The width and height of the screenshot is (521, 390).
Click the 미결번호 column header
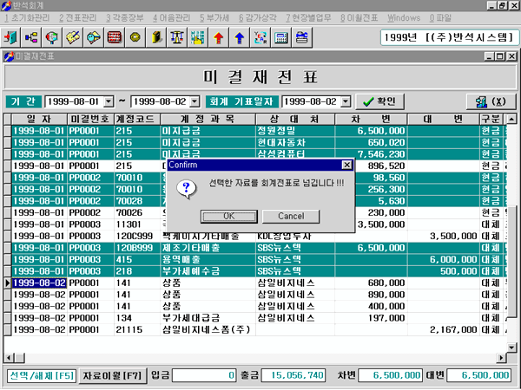90,119
